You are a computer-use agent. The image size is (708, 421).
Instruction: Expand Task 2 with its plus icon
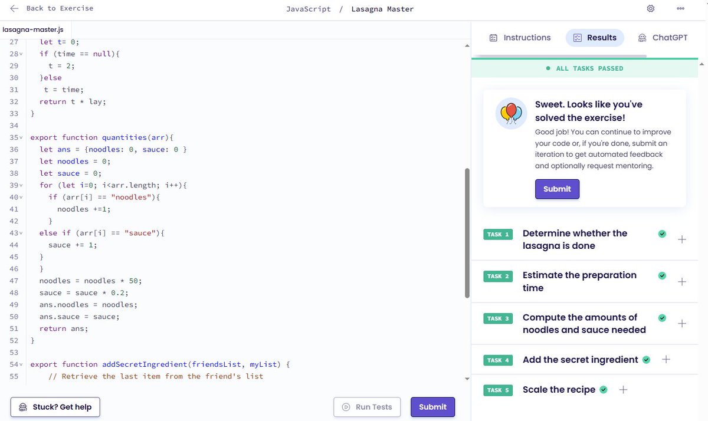pos(682,282)
